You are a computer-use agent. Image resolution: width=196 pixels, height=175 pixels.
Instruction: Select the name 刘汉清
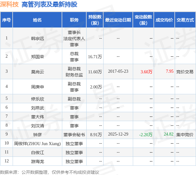pos(38,126)
